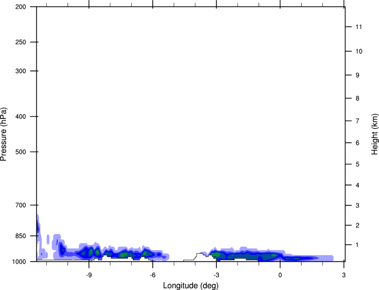This screenshot has height=290, width=379.
Task: Pick the 5 km height label
Action: (x=358, y=164)
